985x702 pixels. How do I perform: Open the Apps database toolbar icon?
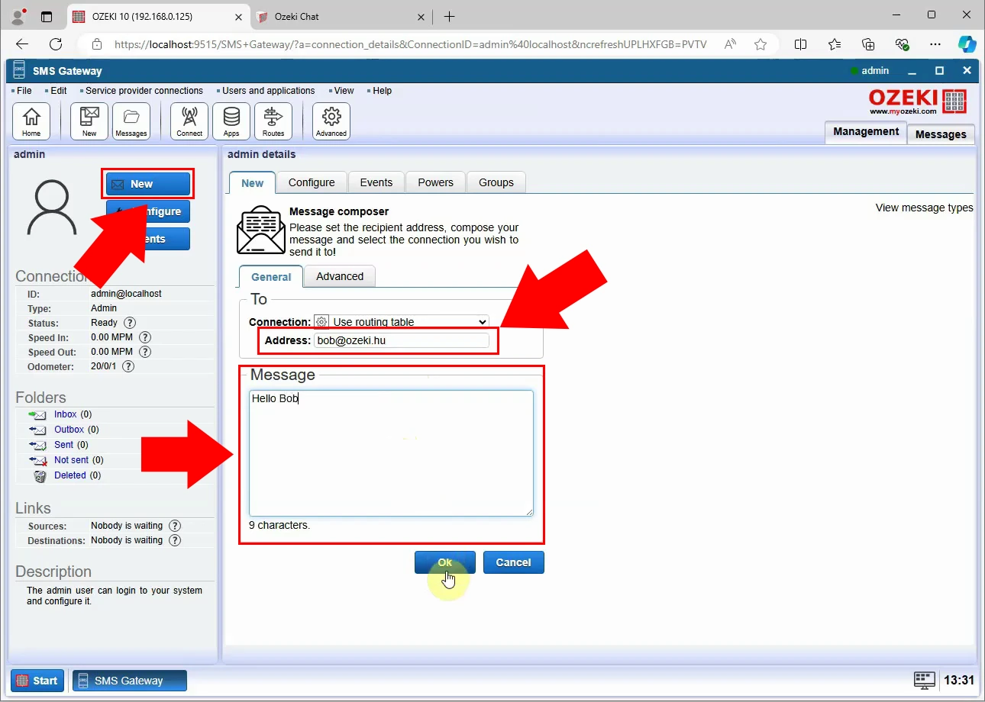click(231, 121)
